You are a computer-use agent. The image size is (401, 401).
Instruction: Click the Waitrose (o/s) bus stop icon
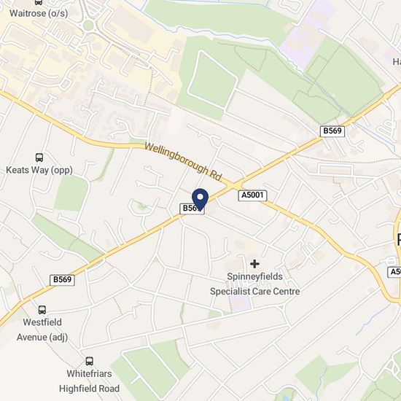(x=39, y=2)
